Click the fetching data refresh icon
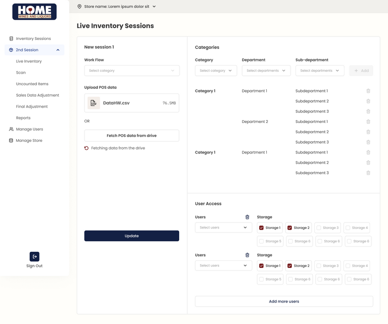Screen dimensions: 388x324 click(x=86, y=148)
